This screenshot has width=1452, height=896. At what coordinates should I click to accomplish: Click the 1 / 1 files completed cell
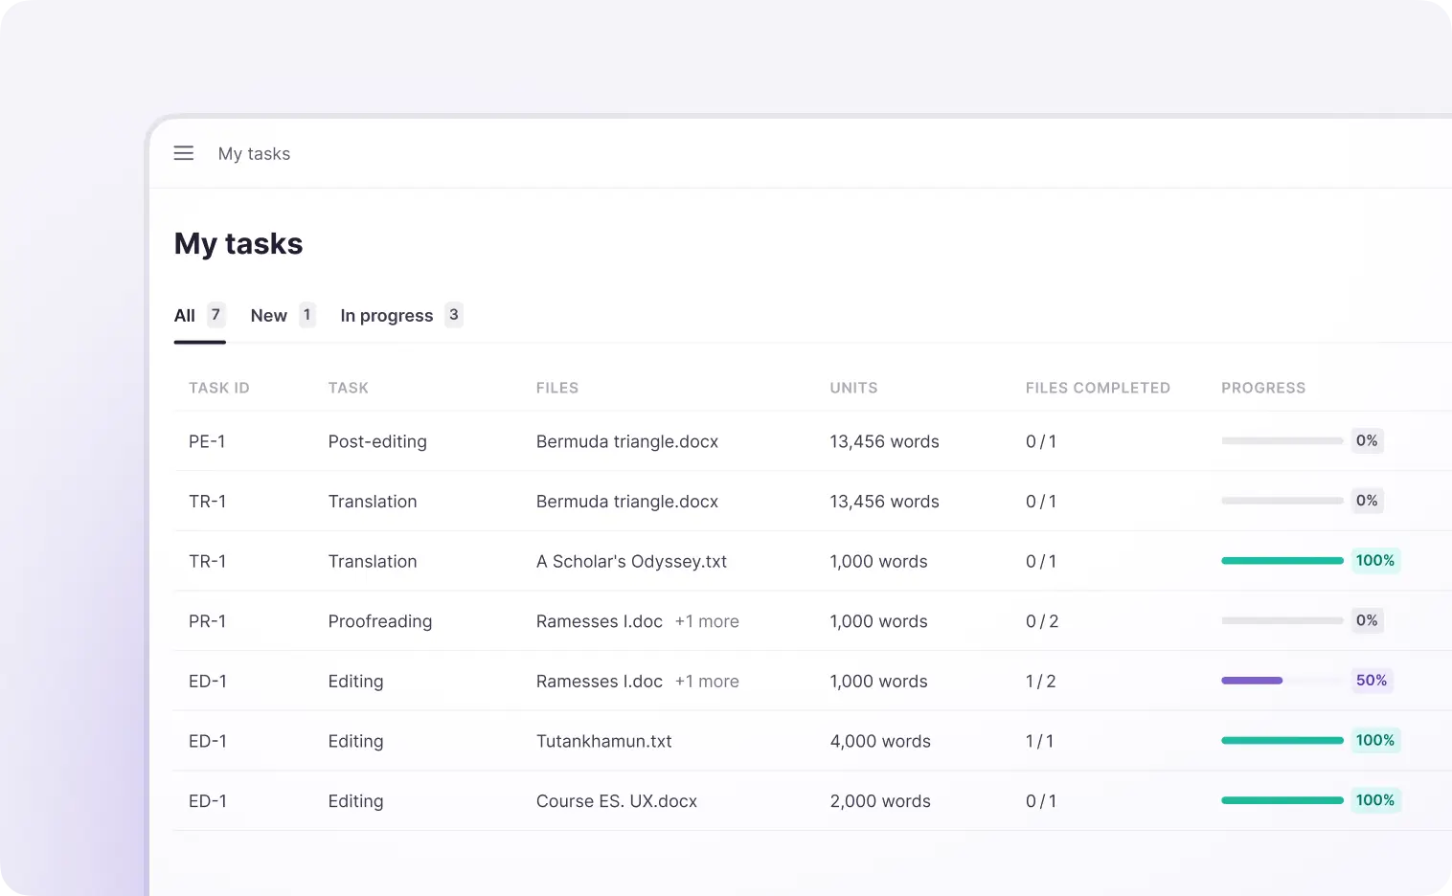pos(1039,741)
